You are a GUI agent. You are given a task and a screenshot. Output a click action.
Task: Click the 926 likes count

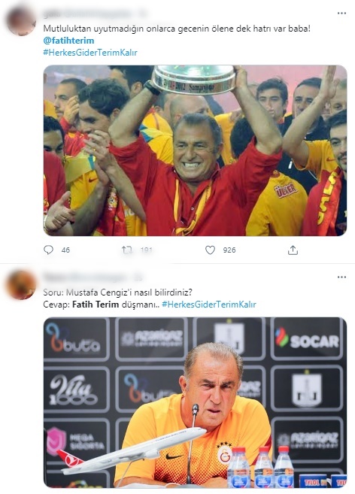[x=229, y=250]
